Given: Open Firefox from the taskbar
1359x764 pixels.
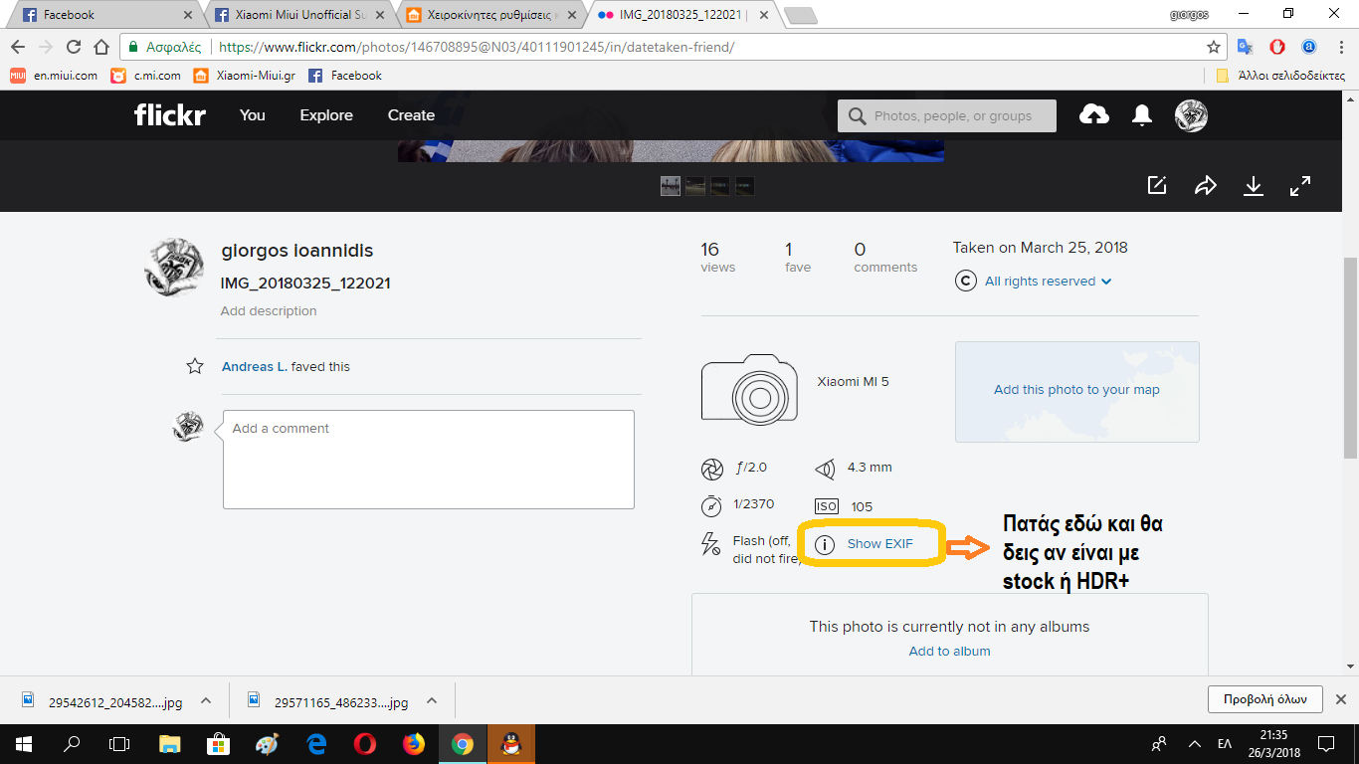Looking at the screenshot, I should pyautogui.click(x=413, y=743).
